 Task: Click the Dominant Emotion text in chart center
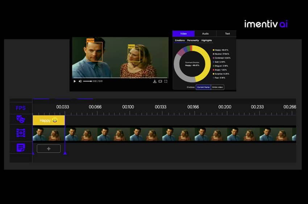pos(192,62)
